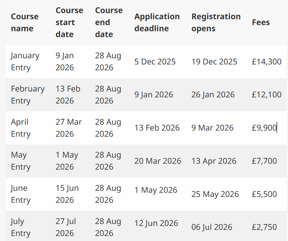Screen dimensions: 288x241
Task: Click the 5 Dec 2025 application deadline
Action: click(x=155, y=62)
